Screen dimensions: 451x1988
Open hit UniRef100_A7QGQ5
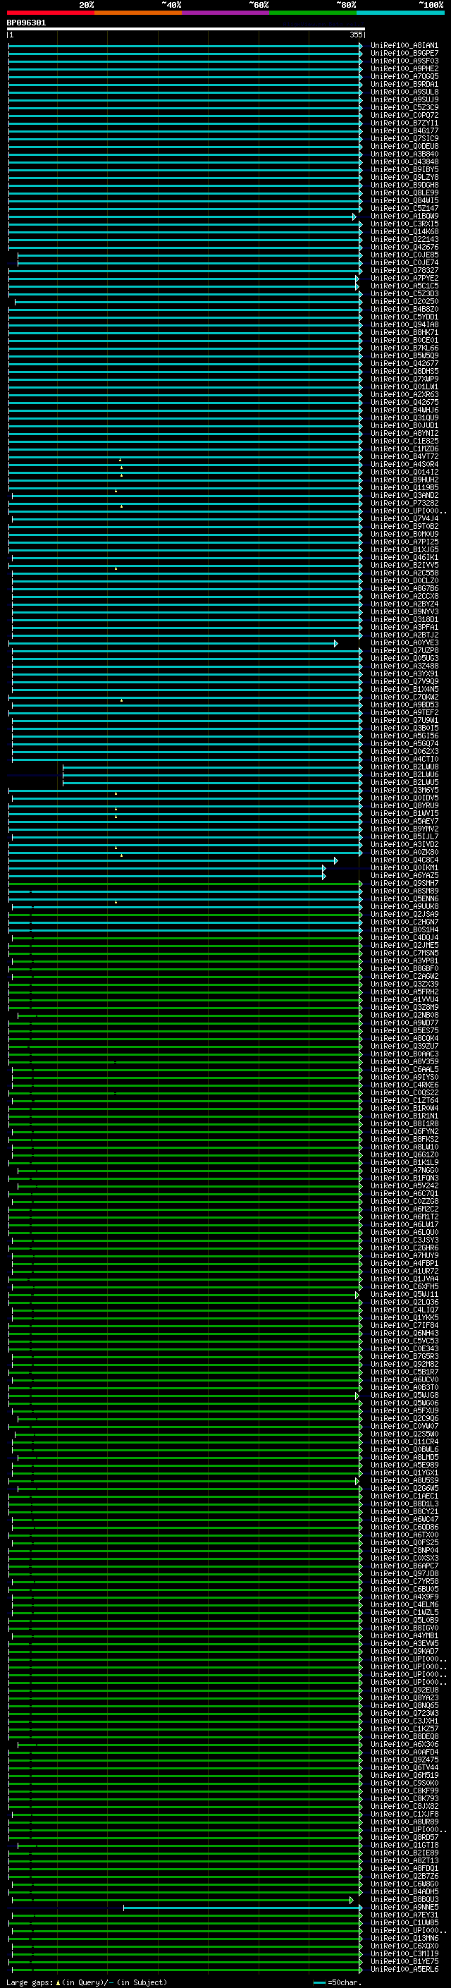[404, 76]
